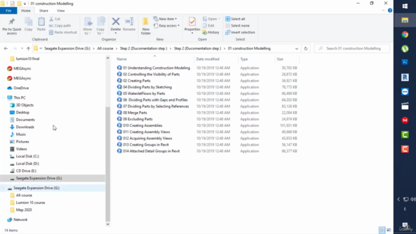Screen dimensions: 416x234
Task: Click the Search 01 construction Modelling box
Action: 352,49
